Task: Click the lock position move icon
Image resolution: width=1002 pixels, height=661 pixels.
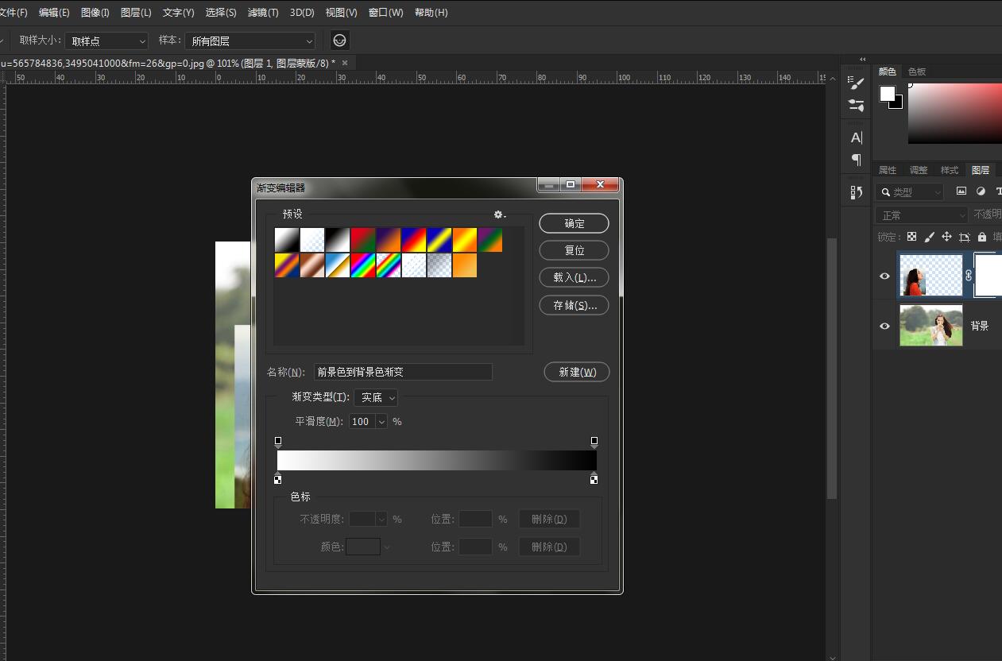Action: coord(946,237)
